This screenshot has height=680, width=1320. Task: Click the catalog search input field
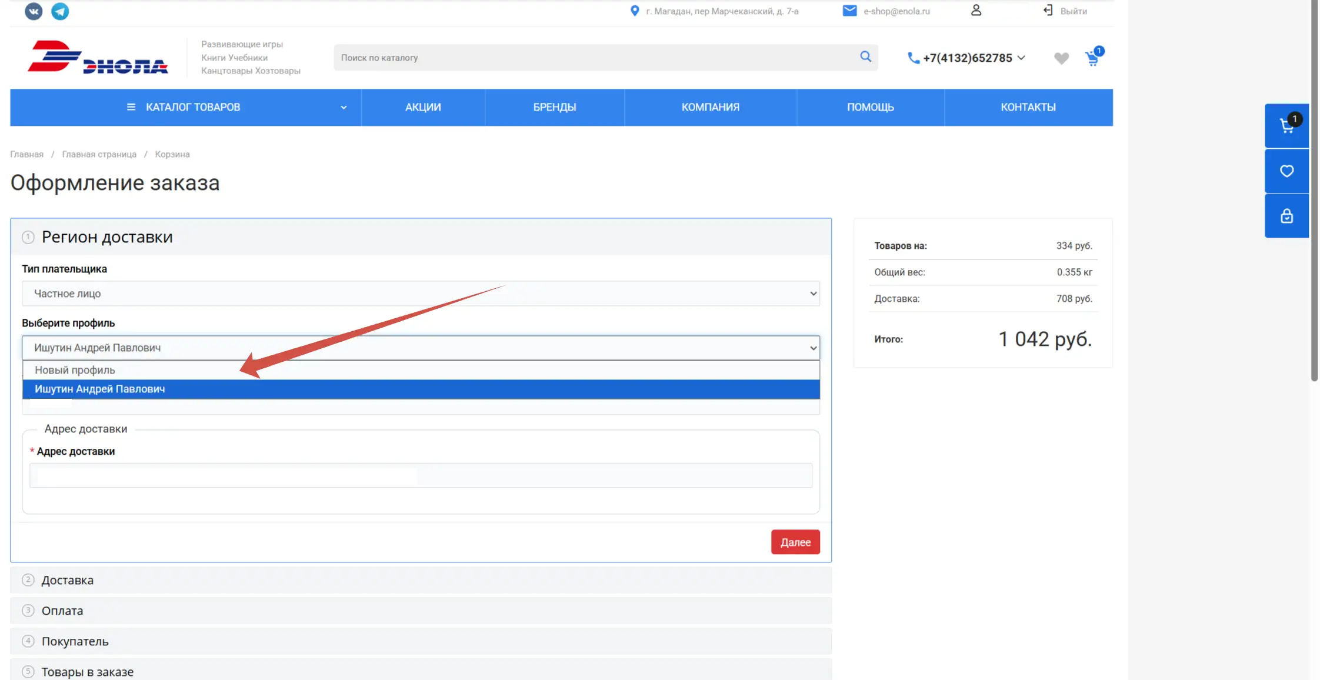click(x=594, y=58)
